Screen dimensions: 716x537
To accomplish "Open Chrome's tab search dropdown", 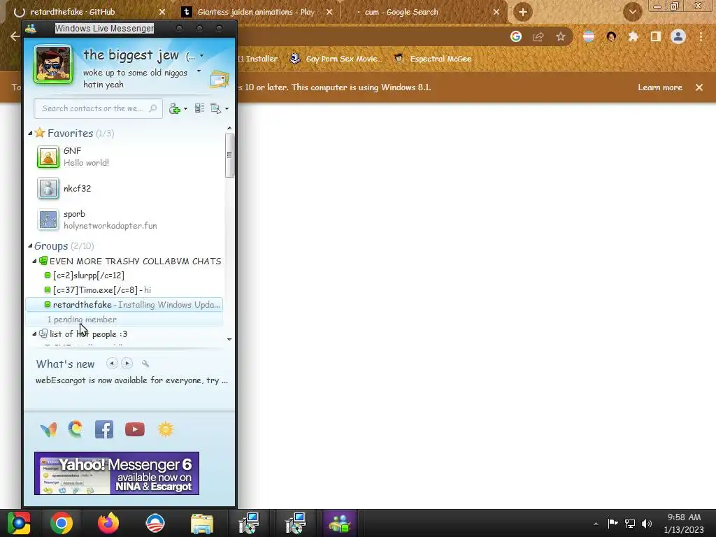I will pos(632,13).
